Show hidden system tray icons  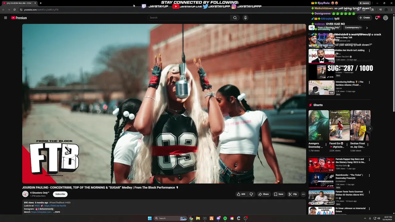tap(365, 218)
